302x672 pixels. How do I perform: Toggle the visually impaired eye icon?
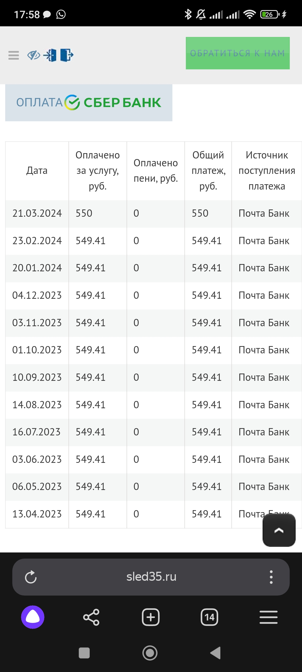(x=34, y=55)
